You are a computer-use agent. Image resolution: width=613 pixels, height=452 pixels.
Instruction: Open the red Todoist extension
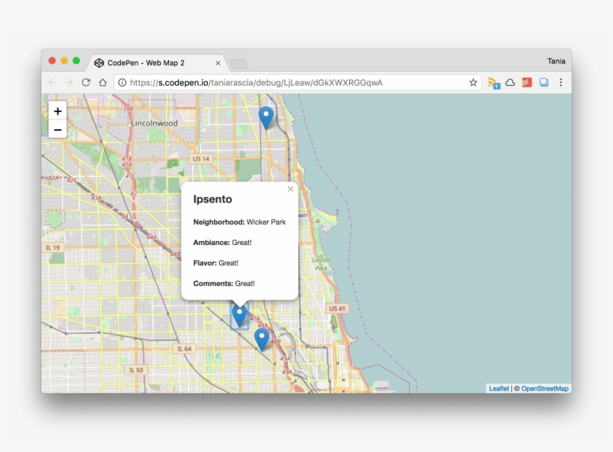click(527, 82)
